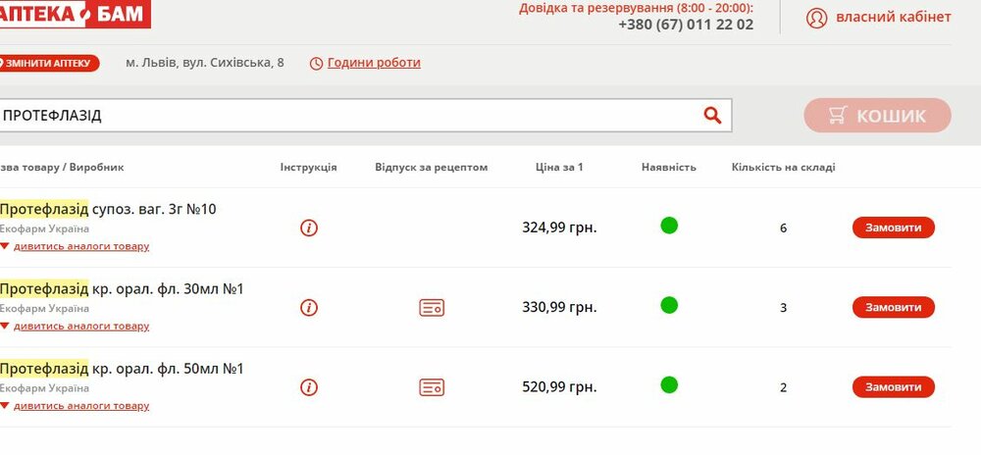
Task: Click the price 520,99 грн.
Action: pos(559,387)
